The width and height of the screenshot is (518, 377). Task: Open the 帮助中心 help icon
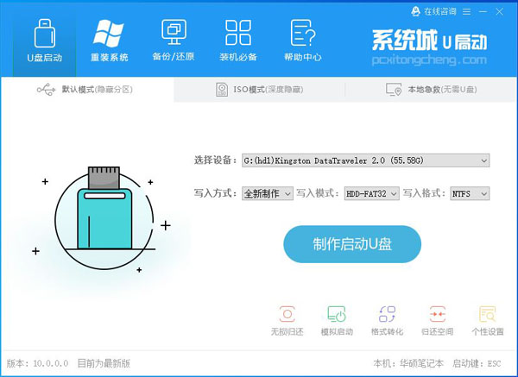point(303,33)
